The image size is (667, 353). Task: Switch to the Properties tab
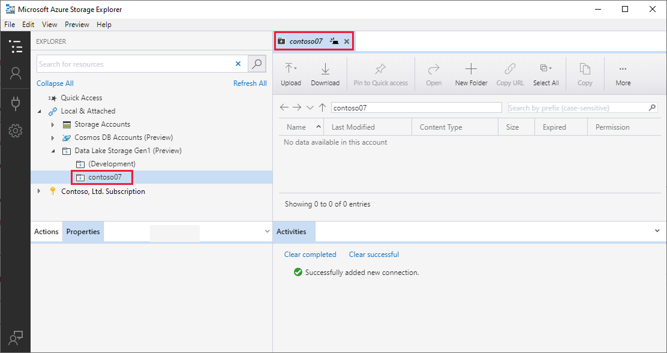click(83, 232)
